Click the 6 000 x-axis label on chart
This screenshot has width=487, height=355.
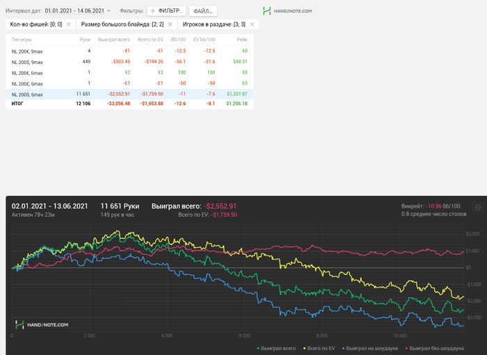point(244,336)
